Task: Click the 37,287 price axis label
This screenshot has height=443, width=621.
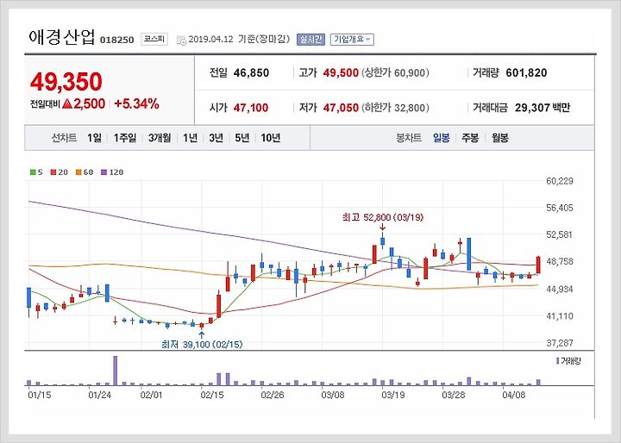Action: tap(559, 343)
